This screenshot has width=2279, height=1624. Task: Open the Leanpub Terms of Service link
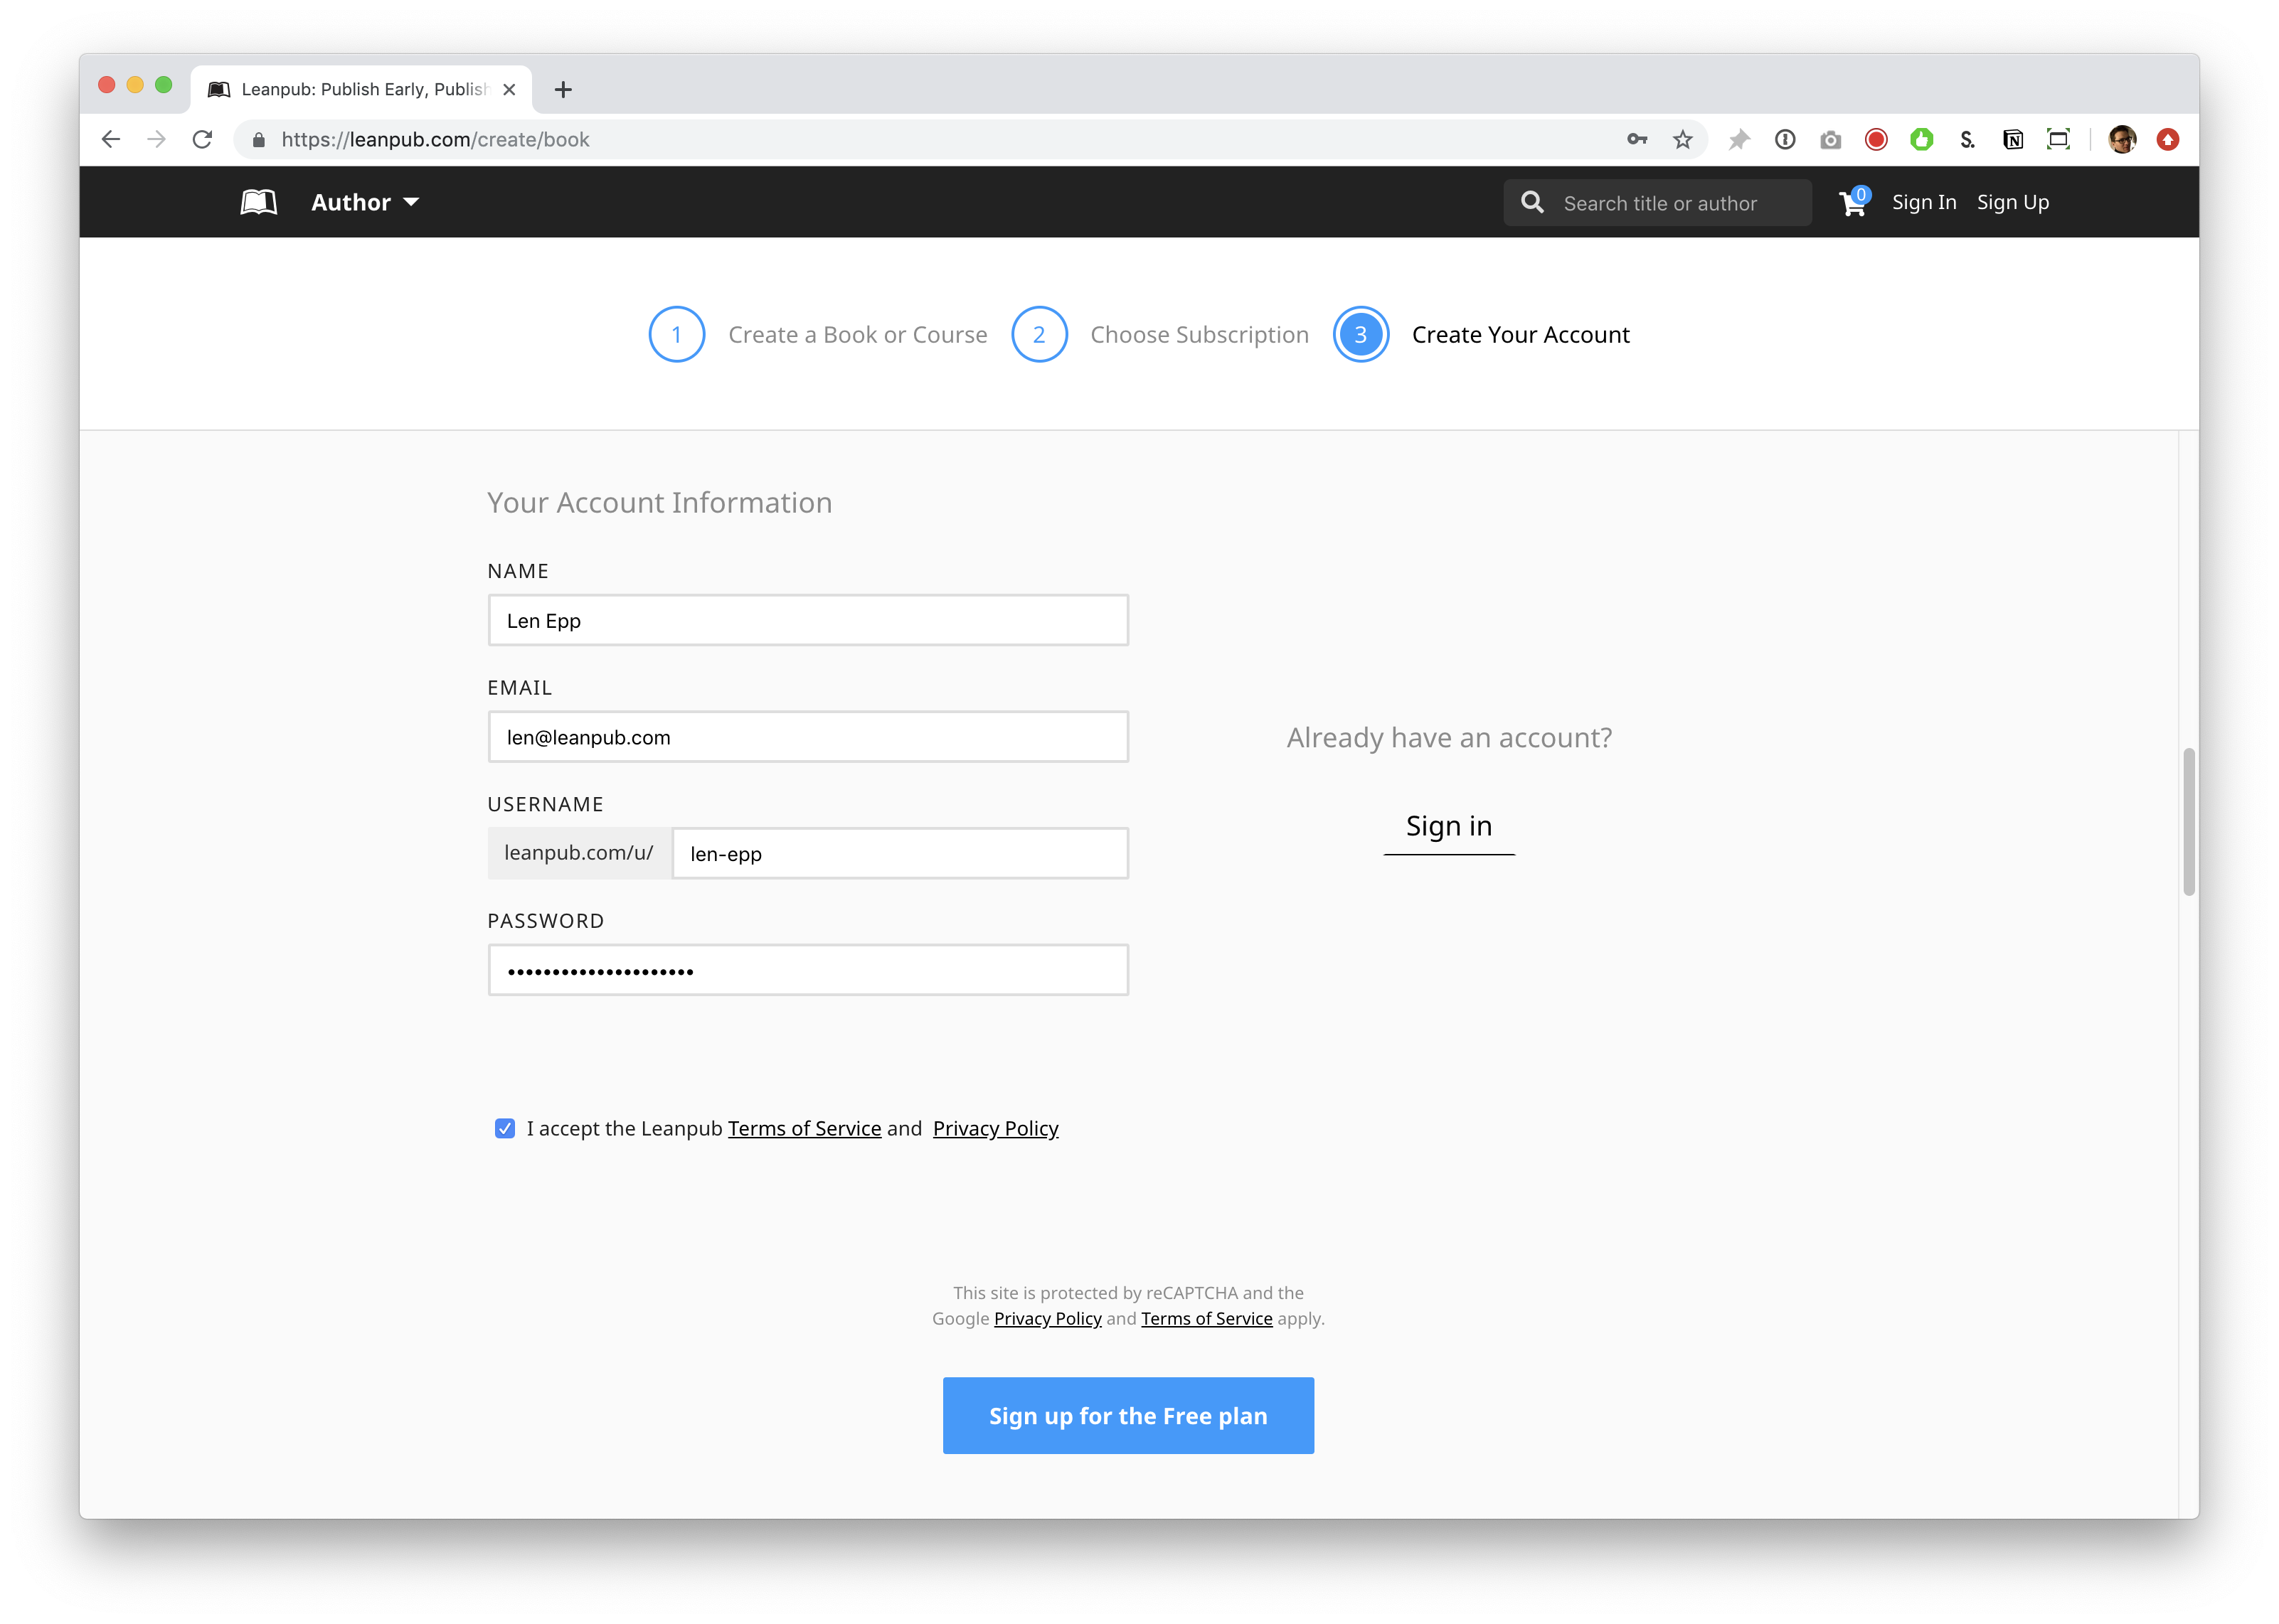pos(804,1128)
